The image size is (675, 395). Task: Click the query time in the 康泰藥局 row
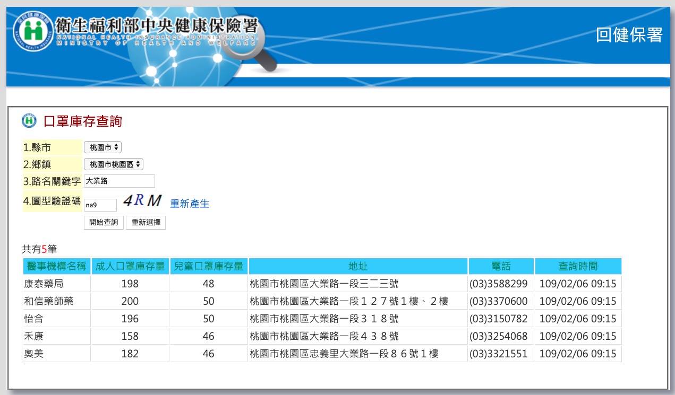[578, 284]
